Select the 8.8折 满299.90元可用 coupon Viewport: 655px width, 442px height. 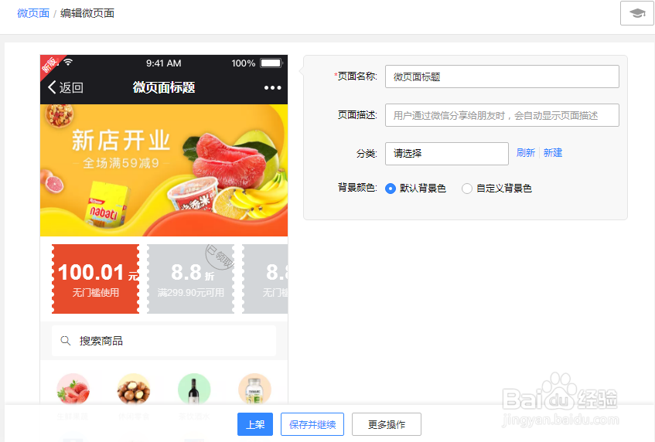[x=191, y=279]
